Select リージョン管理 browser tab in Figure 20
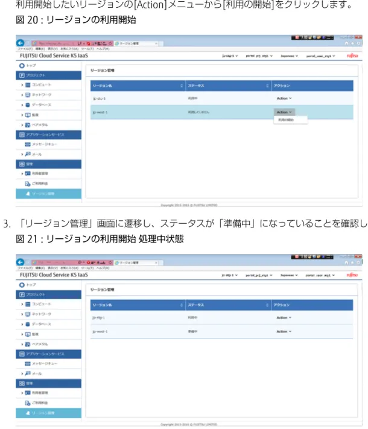Screen dimensions: 368x429 (x=136, y=43)
